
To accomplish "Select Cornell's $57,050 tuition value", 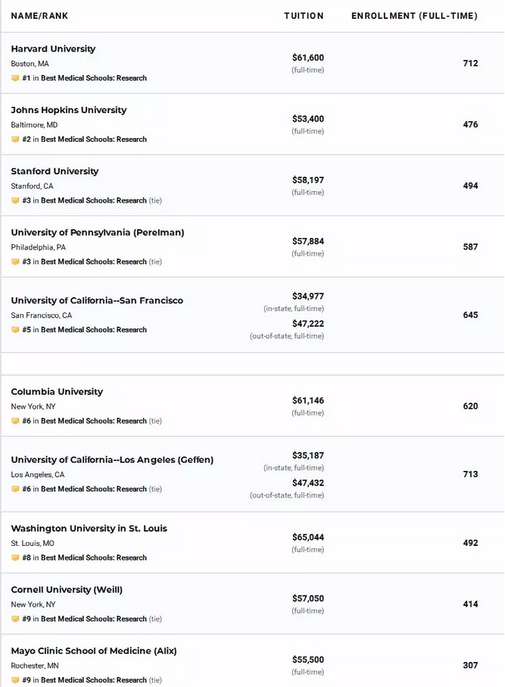I will 308,598.
